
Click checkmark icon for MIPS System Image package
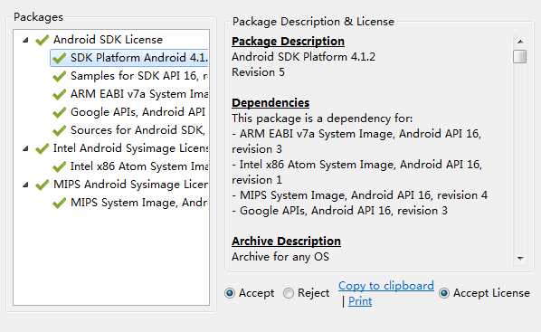point(60,203)
